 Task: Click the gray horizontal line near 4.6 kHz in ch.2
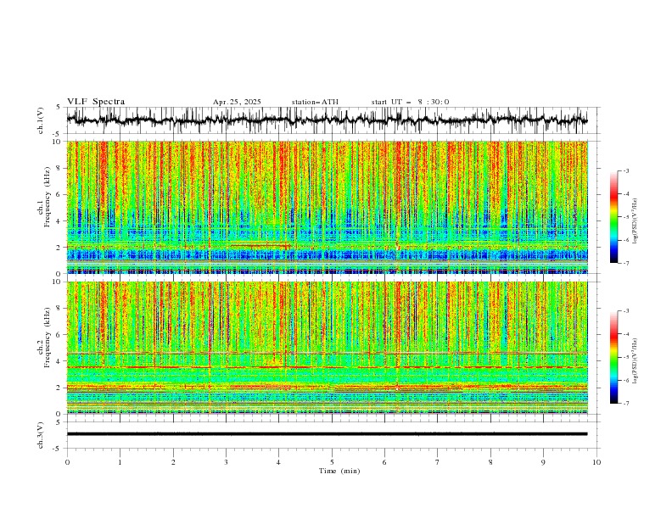point(327,353)
